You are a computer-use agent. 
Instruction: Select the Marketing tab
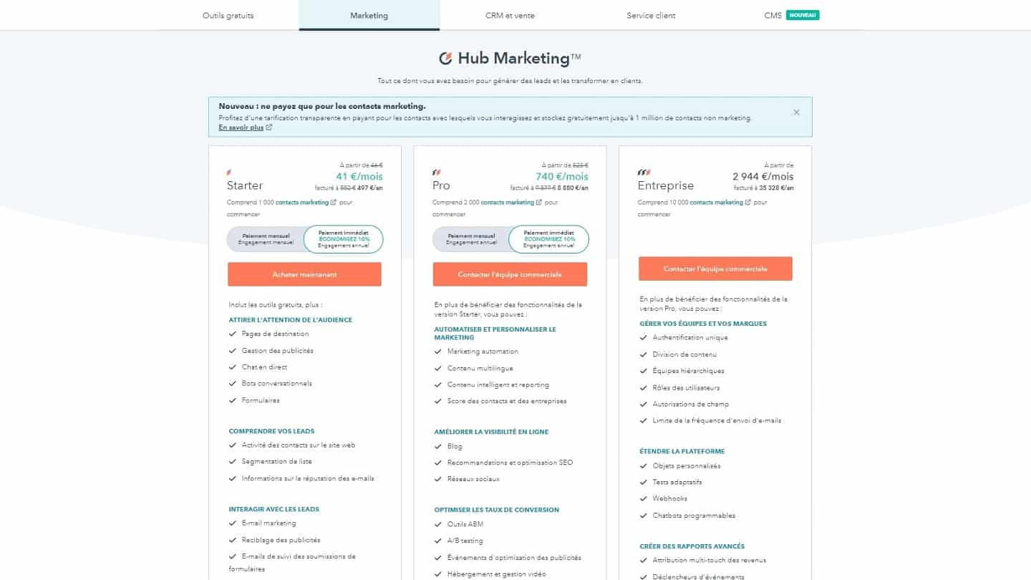click(x=369, y=15)
